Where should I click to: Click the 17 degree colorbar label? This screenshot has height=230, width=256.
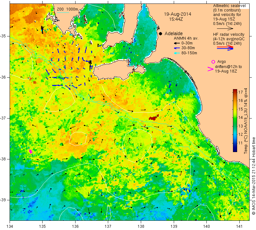(241, 92)
